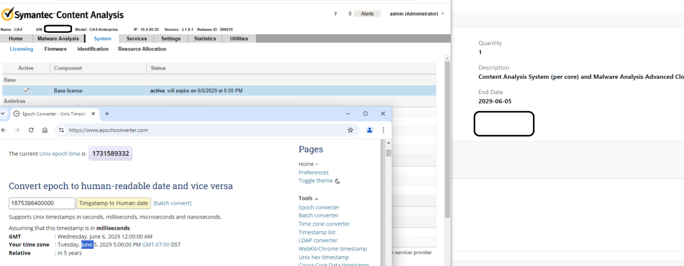The width and height of the screenshot is (684, 266).
Task: Click the Toggle theme link
Action: pos(316,181)
